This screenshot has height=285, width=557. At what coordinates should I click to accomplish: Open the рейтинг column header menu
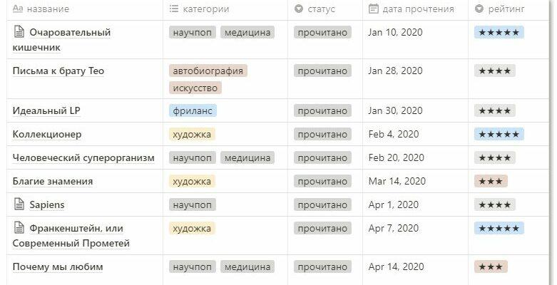click(509, 9)
